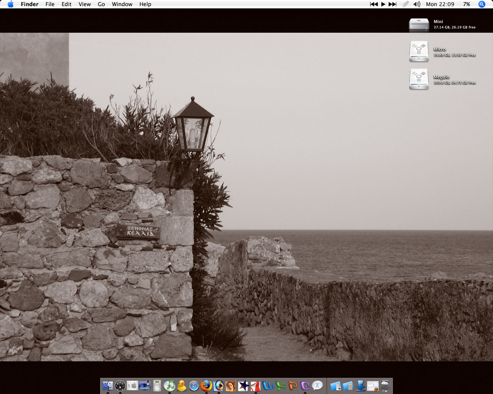Launch Microsoft Word from the Dock
The image size is (493, 394).
[268, 386]
